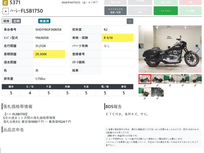Screen dimensions: 204x153
Task: Select the left-facing side view thumbnail
Action: 157,79
